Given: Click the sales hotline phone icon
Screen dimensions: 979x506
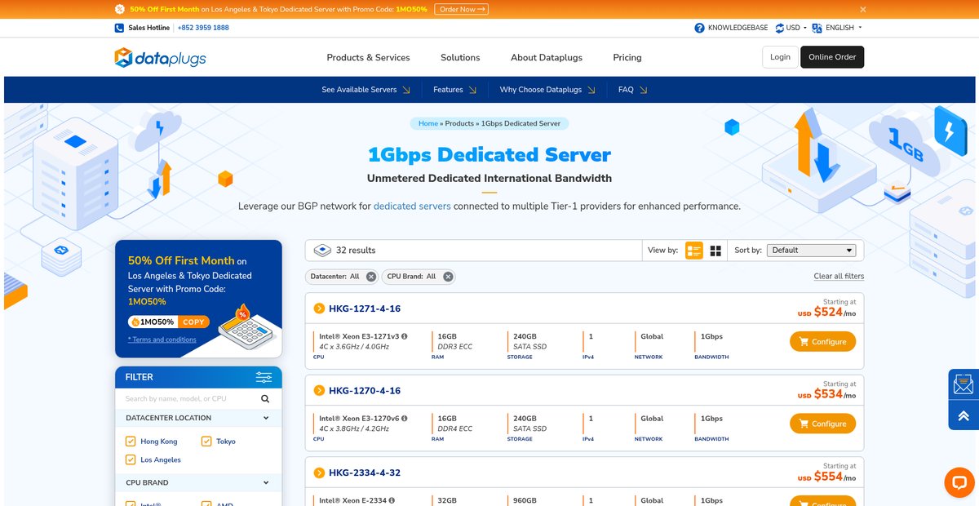Looking at the screenshot, I should click(119, 28).
